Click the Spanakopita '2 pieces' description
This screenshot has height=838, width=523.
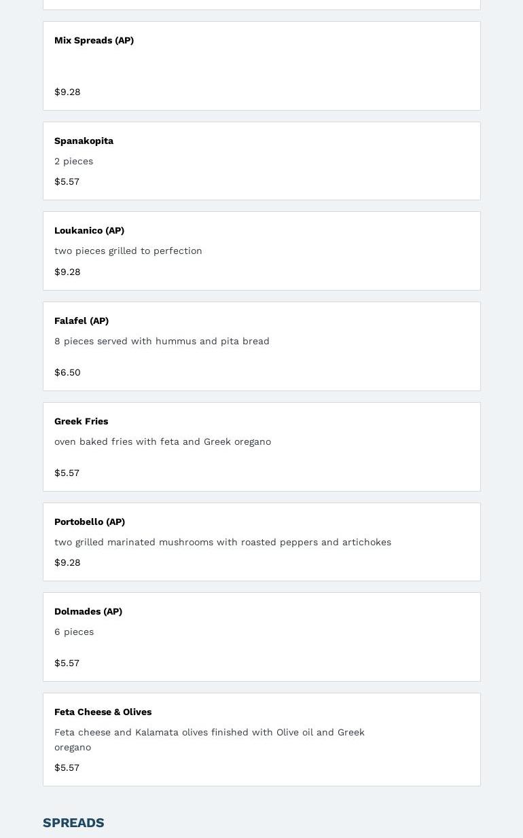click(x=73, y=161)
